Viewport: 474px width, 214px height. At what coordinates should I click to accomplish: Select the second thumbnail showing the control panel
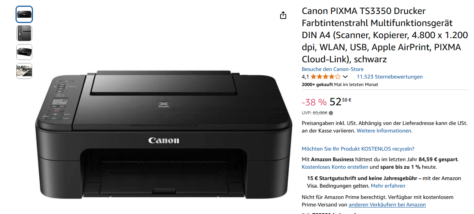(24, 33)
